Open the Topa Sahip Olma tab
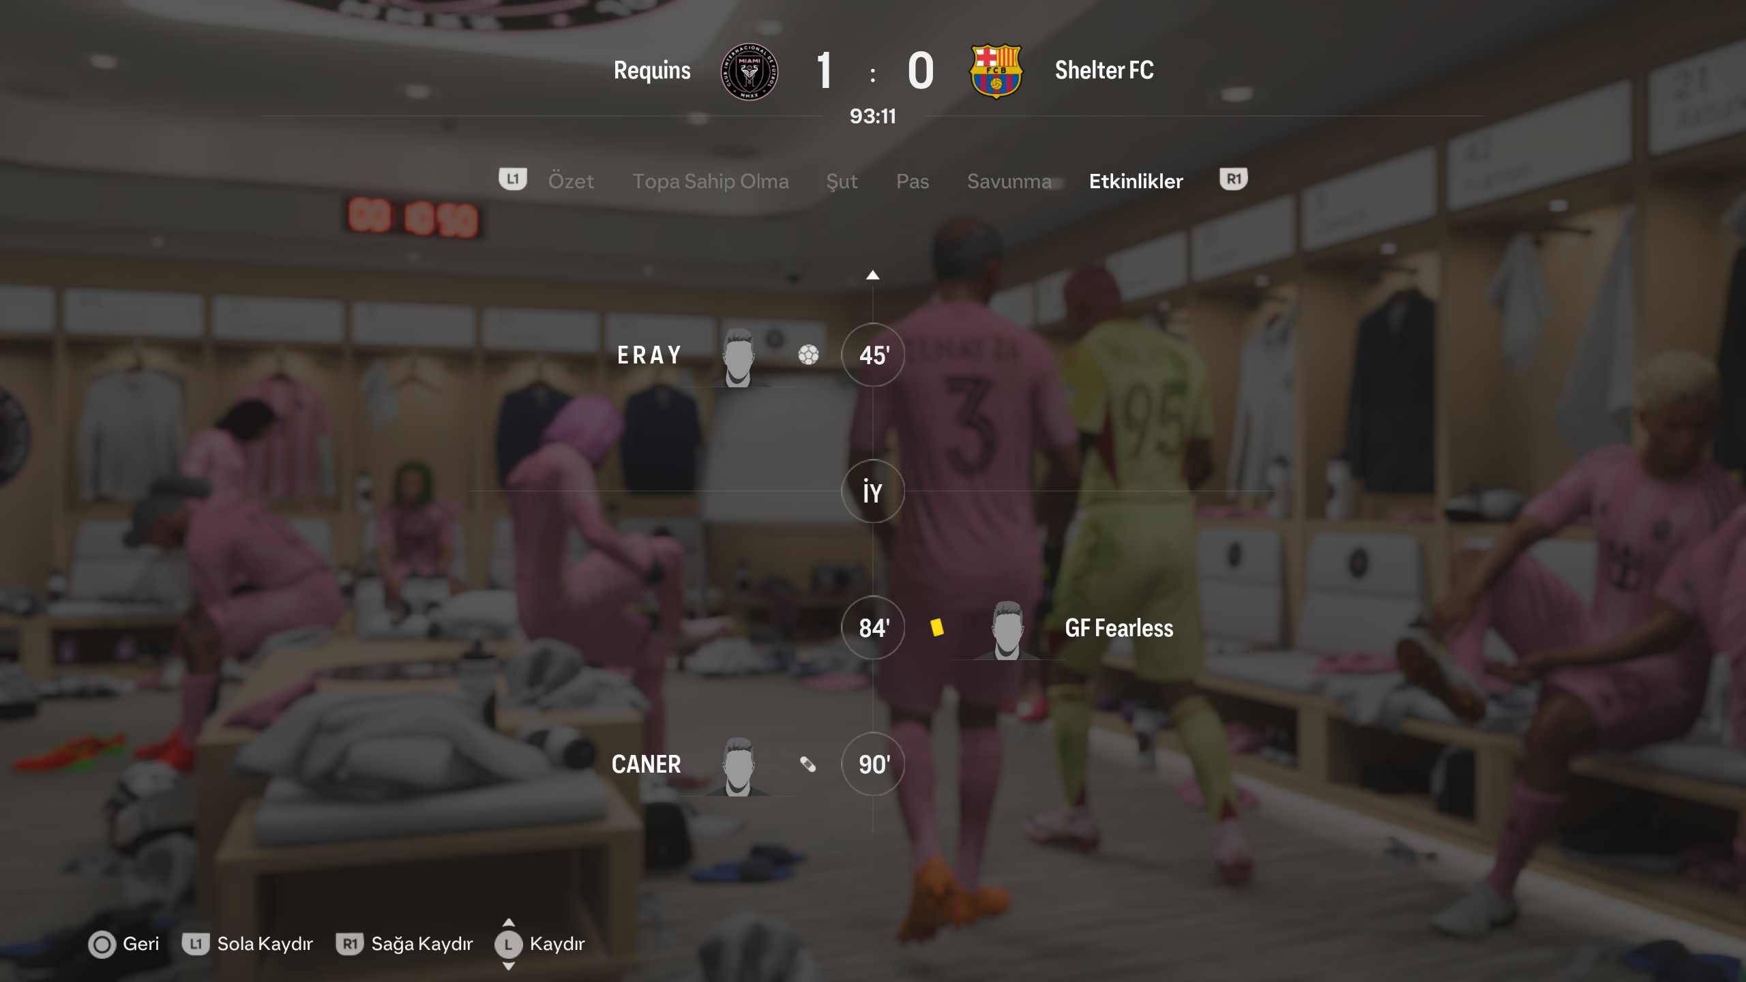Image resolution: width=1746 pixels, height=982 pixels. [x=711, y=181]
